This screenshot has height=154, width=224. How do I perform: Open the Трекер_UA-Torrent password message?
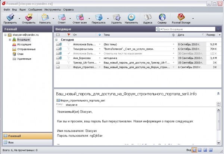138,63
